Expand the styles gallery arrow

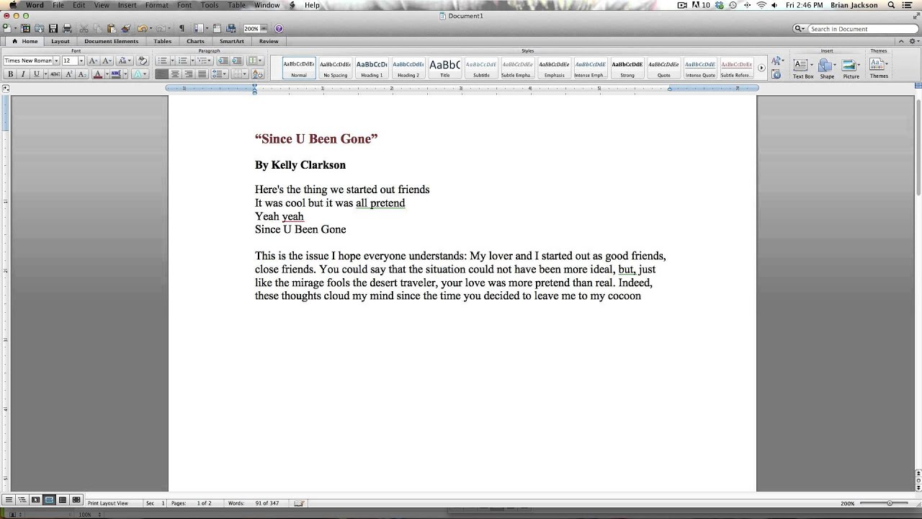click(761, 68)
